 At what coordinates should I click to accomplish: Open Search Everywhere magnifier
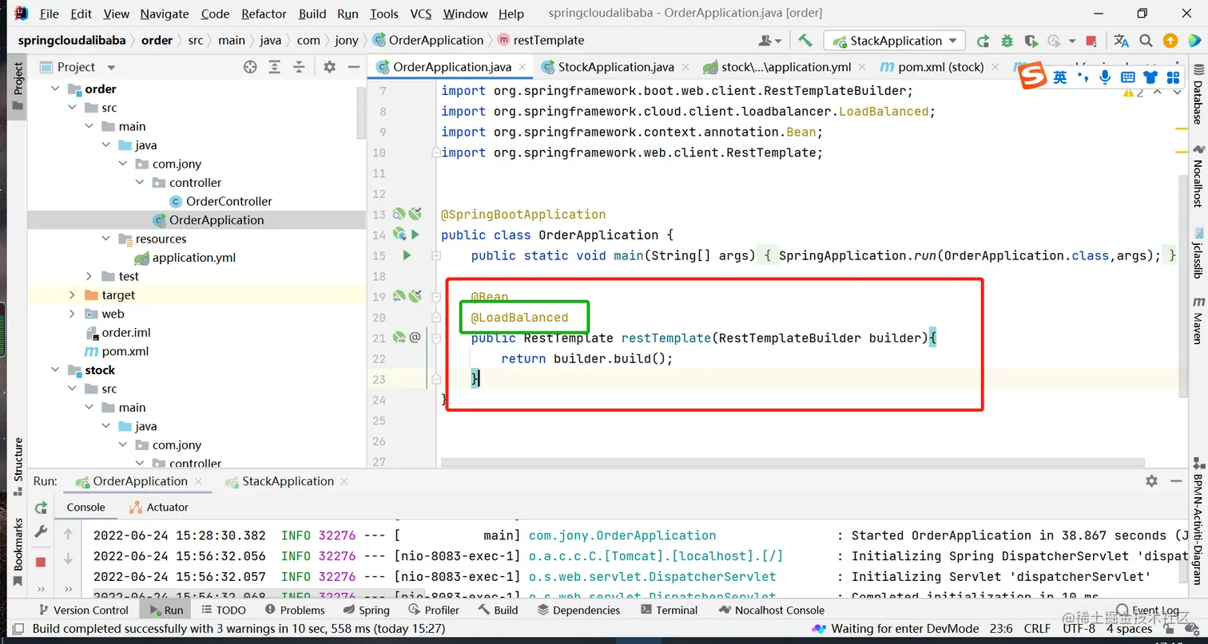pyautogui.click(x=1146, y=41)
